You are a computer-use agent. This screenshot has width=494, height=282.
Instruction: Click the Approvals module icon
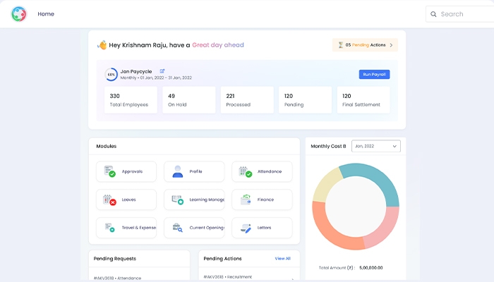109,171
